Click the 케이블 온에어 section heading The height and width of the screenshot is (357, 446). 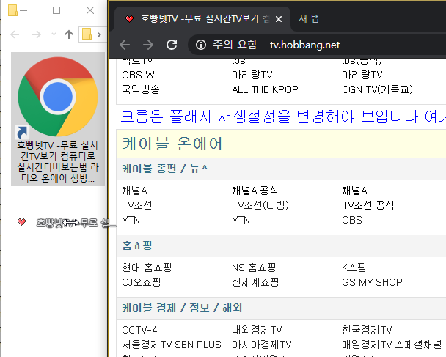[172, 144]
